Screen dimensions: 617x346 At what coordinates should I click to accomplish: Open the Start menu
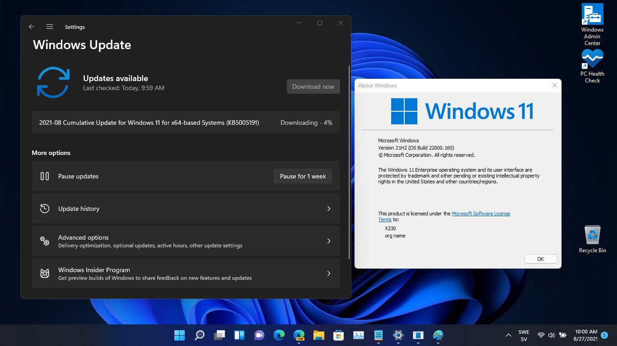pyautogui.click(x=179, y=335)
